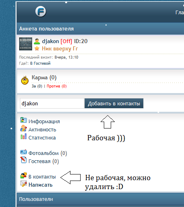Vote Против on karma
184x207 pixels.
point(57,86)
